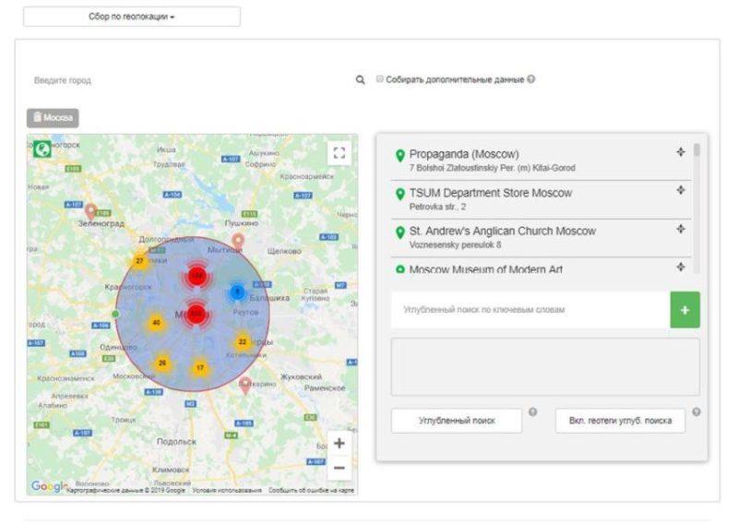The height and width of the screenshot is (524, 738).
Task: Toggle "Вкл. геотеги углуб. поиска" button
Action: point(620,421)
